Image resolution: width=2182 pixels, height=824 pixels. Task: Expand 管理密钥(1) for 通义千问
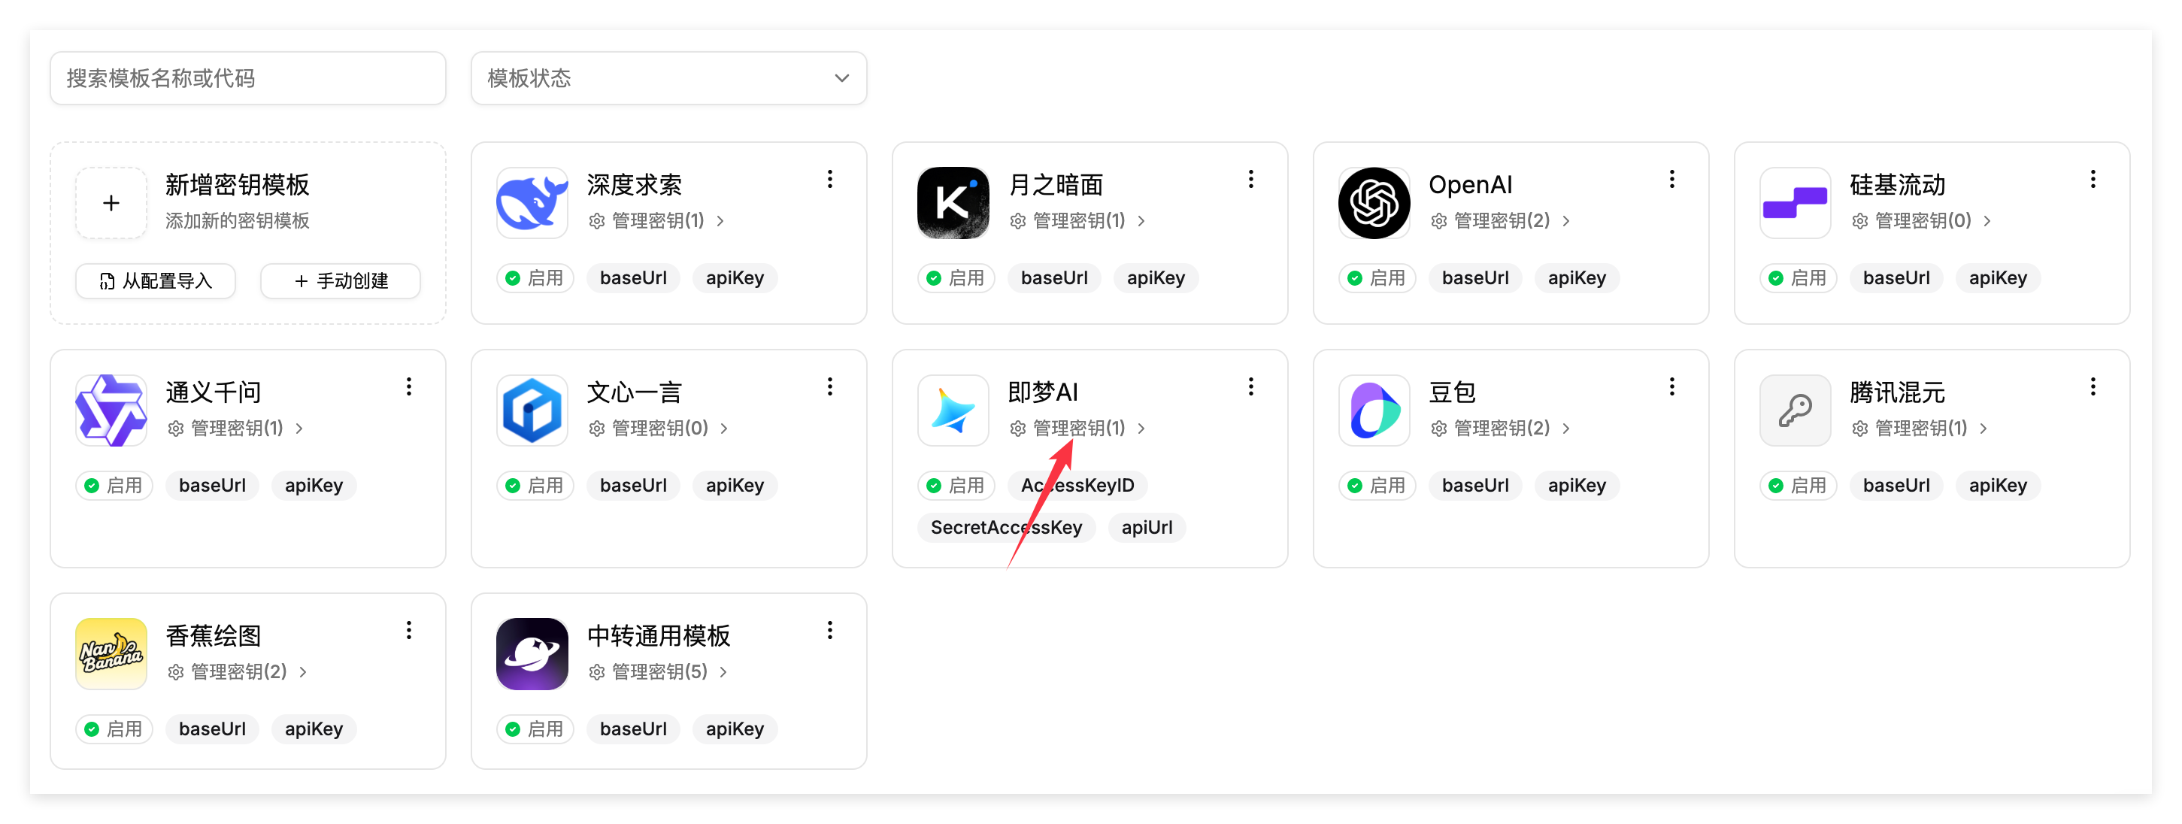tap(235, 429)
